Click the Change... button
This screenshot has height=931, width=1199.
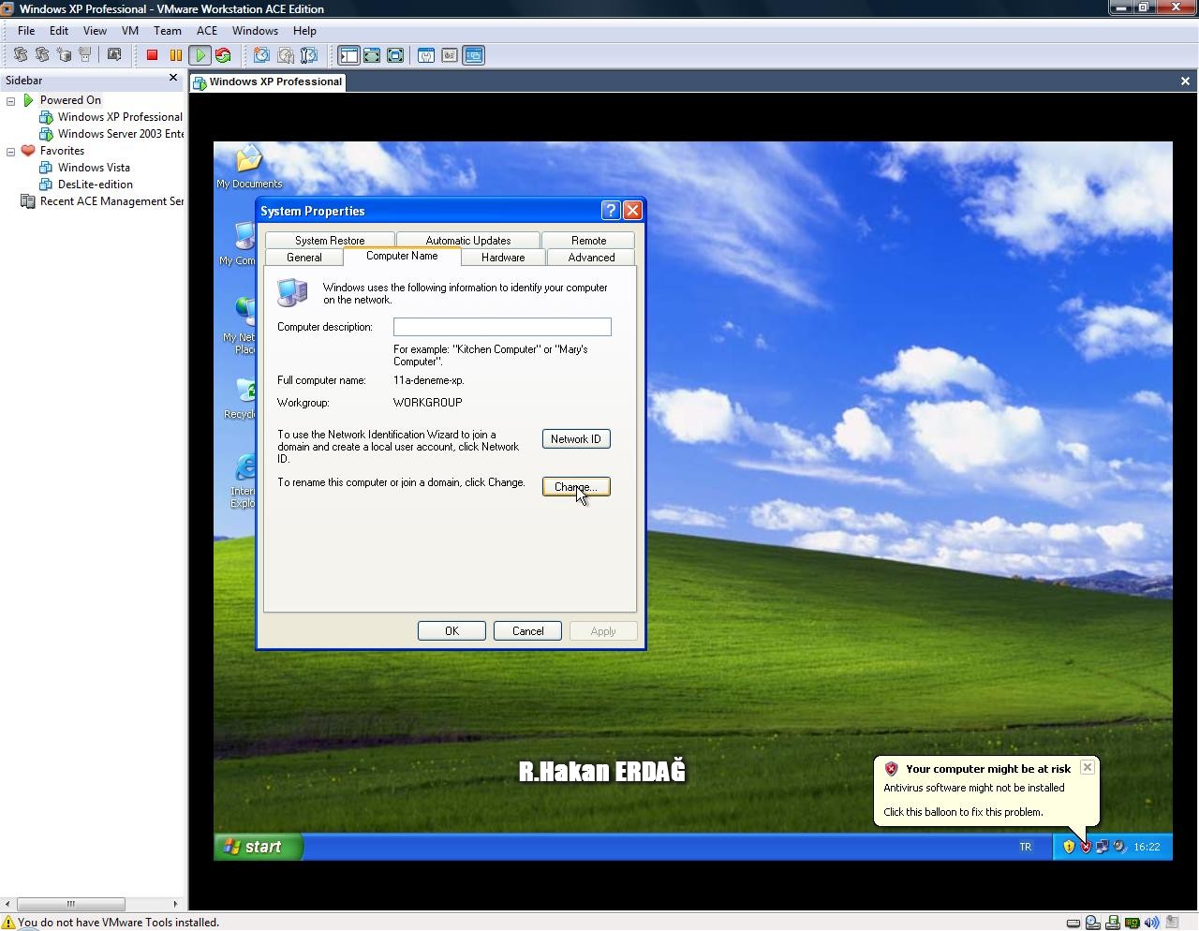pos(576,487)
